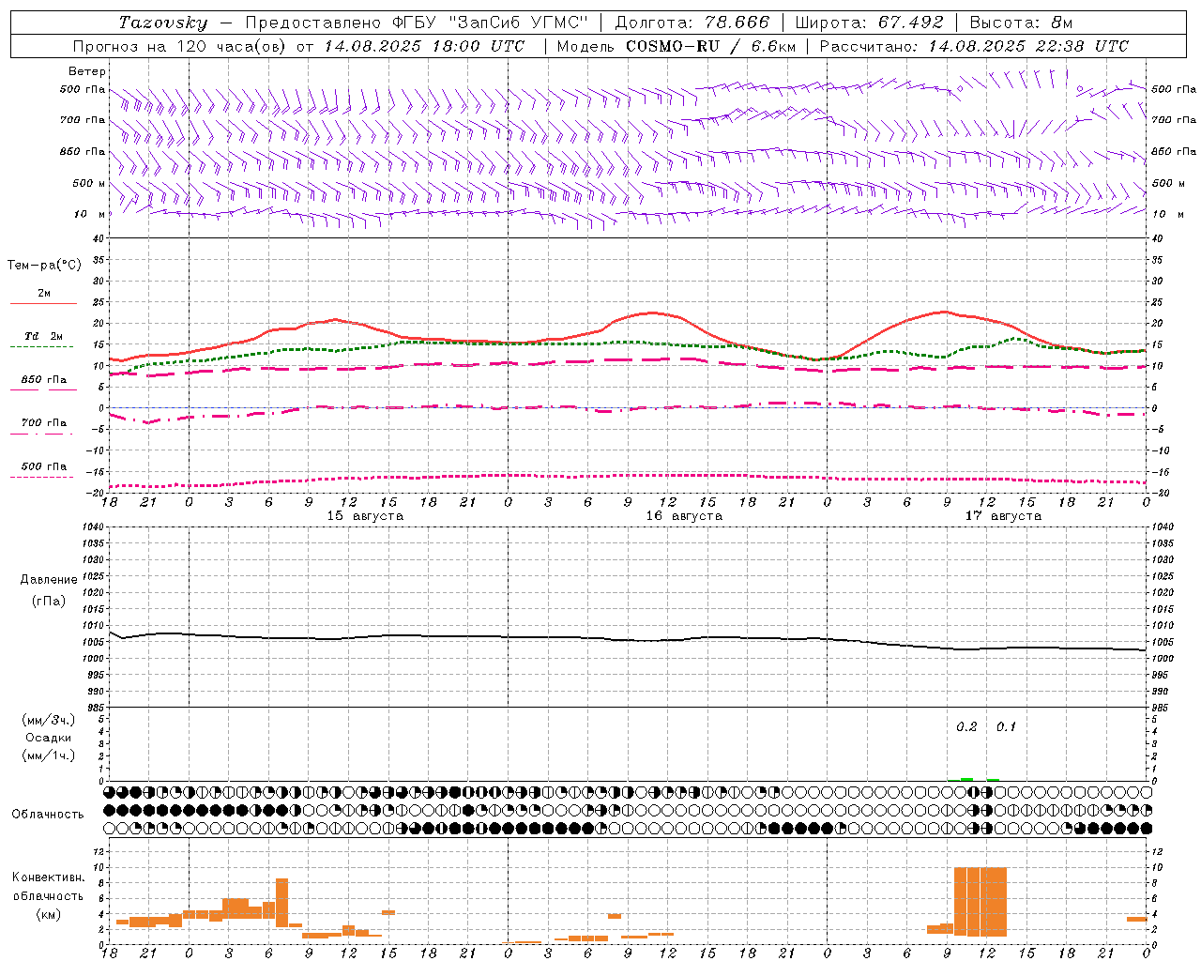
Task: Click the (гПа) unit under Давление
Action: coord(49,601)
